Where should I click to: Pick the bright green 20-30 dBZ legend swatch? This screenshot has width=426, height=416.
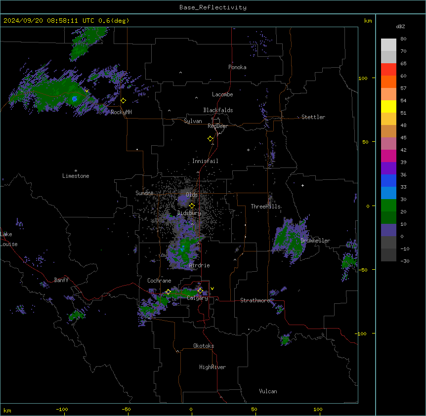(388, 206)
